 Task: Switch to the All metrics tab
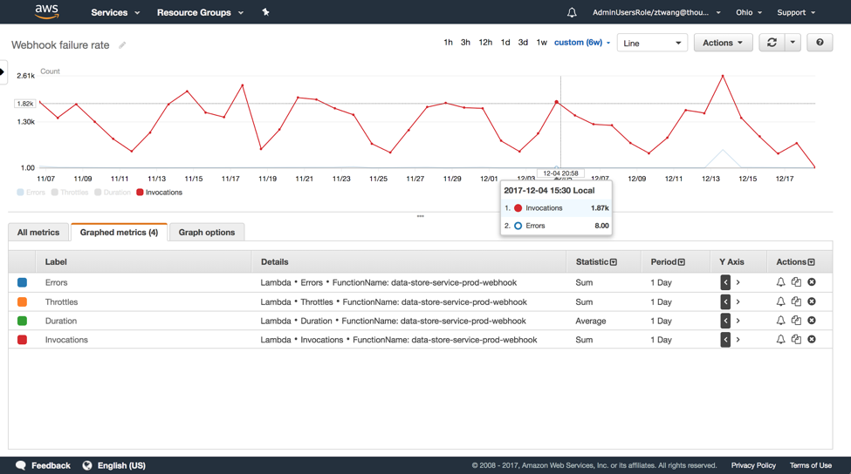pyautogui.click(x=38, y=233)
